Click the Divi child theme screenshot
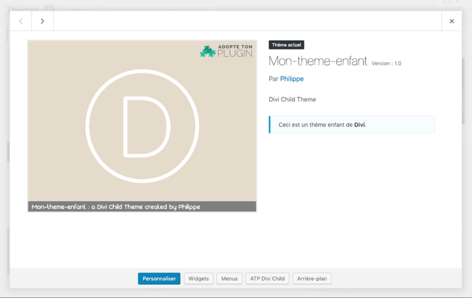Image resolution: width=472 pixels, height=298 pixels. pyautogui.click(x=142, y=126)
